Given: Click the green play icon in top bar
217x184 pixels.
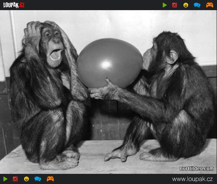Looking at the screenshot, I should click(x=165, y=5).
